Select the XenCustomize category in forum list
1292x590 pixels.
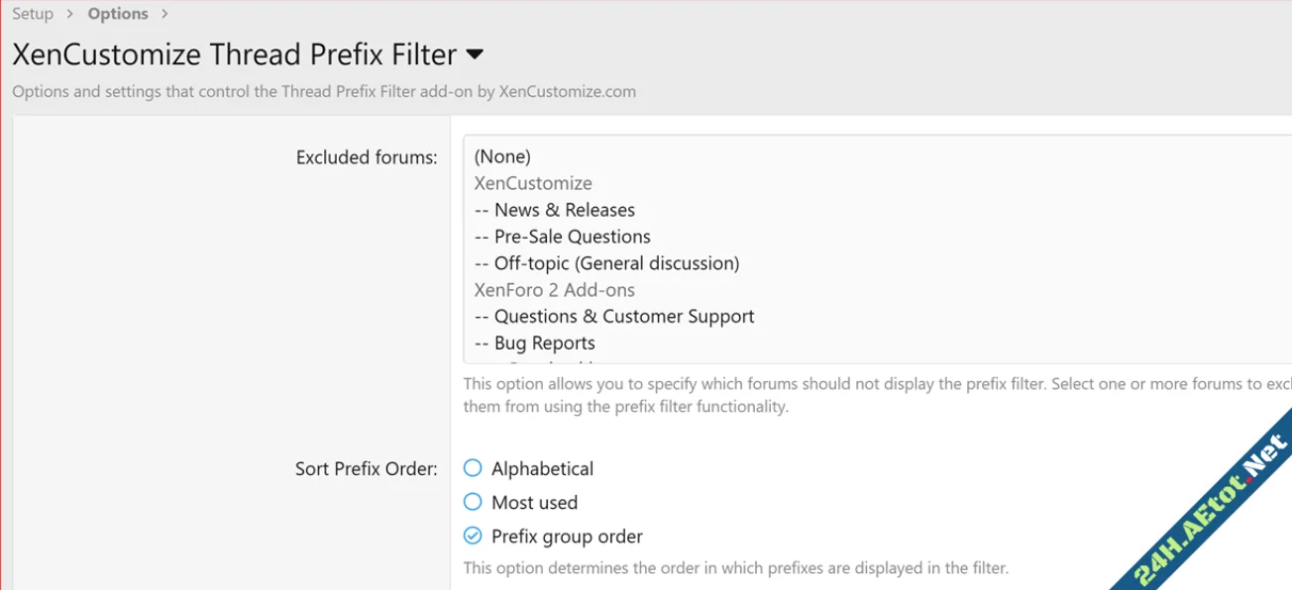coord(533,183)
